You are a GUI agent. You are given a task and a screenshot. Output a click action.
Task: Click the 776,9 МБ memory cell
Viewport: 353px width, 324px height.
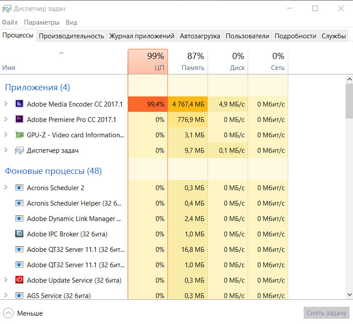click(188, 119)
